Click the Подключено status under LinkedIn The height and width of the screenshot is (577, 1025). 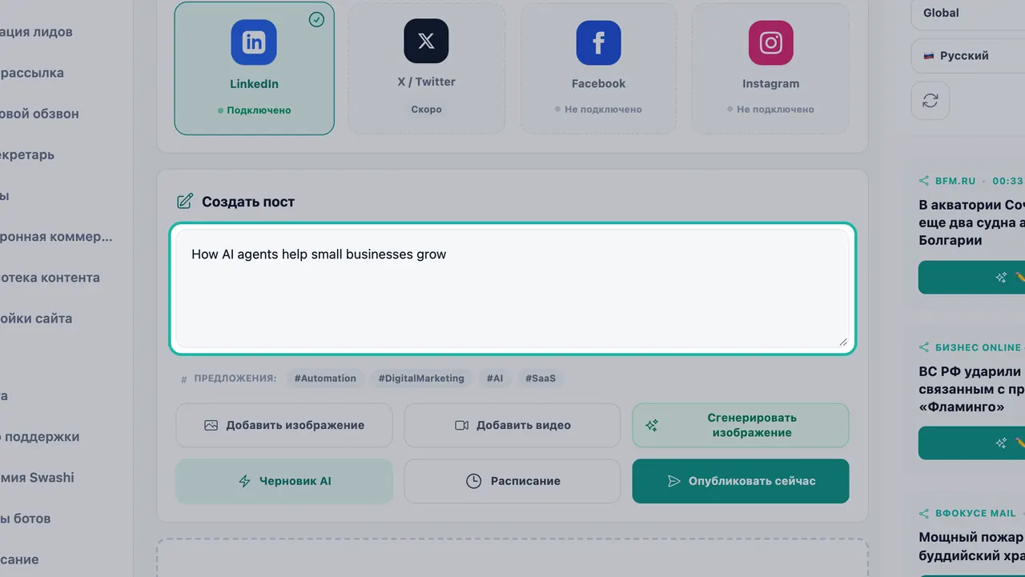(254, 110)
